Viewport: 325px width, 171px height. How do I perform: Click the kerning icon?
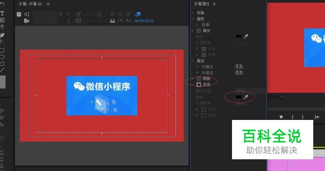(x=78, y=21)
